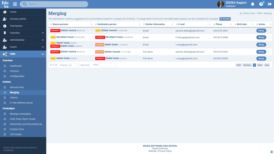Click filter icon in E-mail column
The height and width of the screenshot is (154, 274).
177,25
